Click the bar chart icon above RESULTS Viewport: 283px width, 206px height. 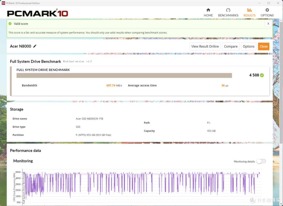point(249,10)
